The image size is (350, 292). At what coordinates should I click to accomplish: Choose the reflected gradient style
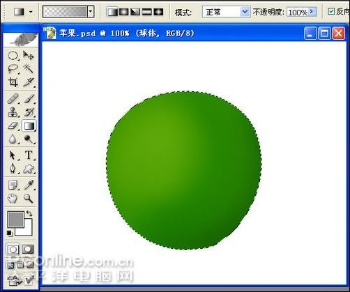147,12
